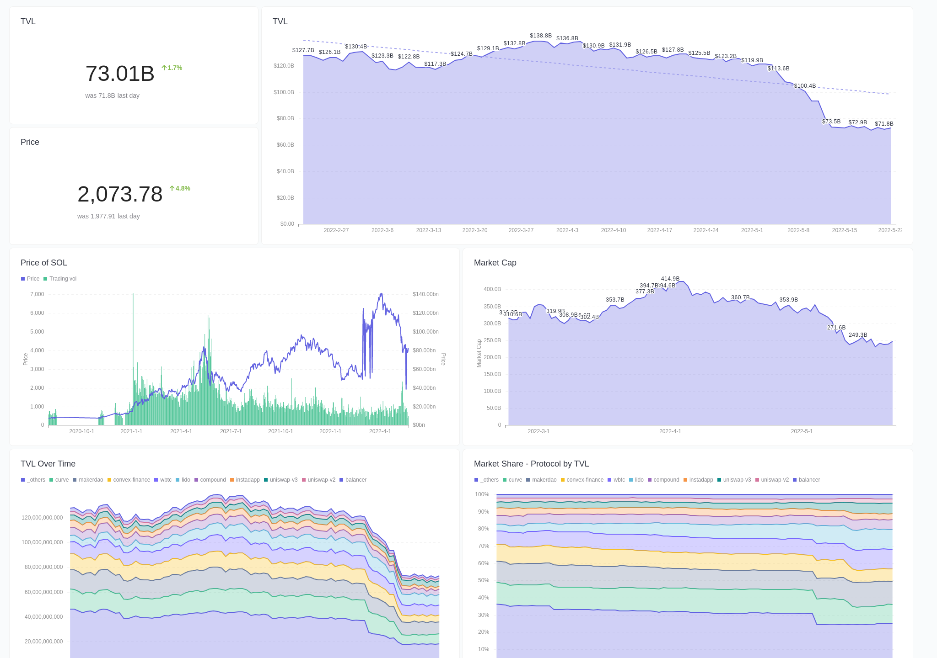Click the $138.8B peak label on TVL chart
This screenshot has width=937, height=658.
(541, 36)
